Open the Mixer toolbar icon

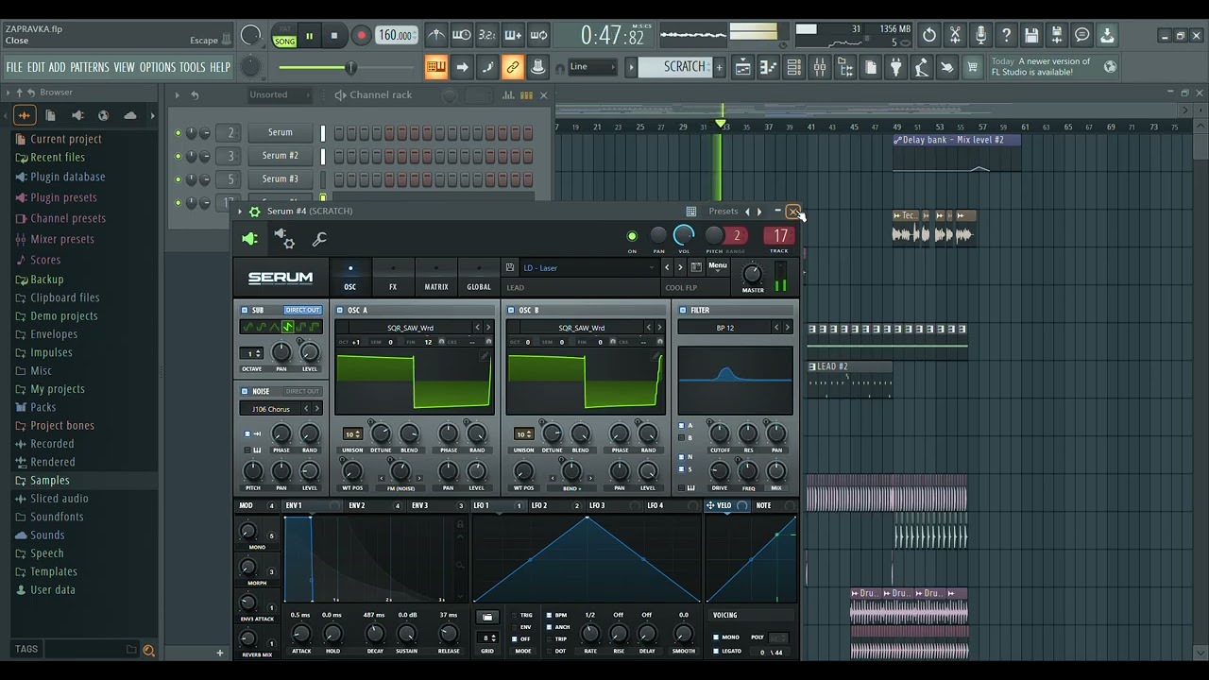[x=819, y=67]
